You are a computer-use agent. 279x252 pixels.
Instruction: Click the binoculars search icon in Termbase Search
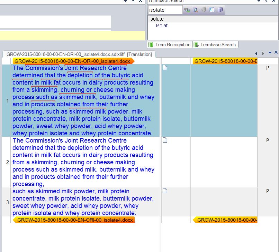[x=187, y=10]
